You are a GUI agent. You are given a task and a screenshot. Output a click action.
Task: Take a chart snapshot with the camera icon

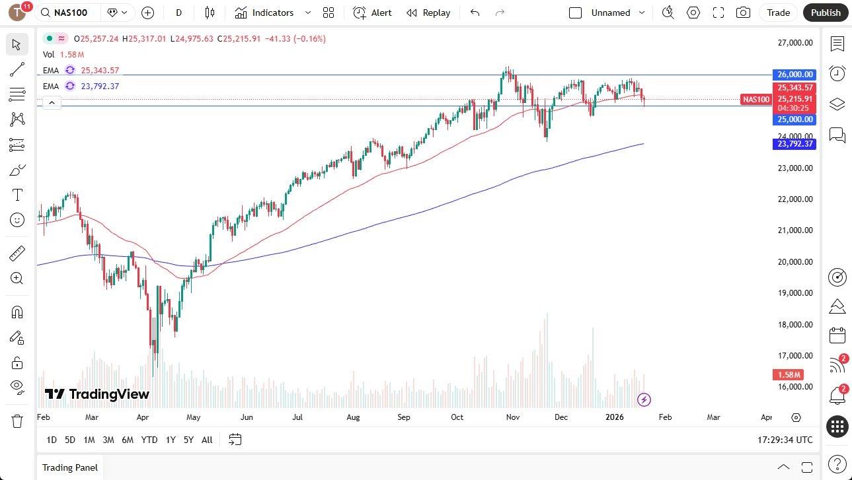coord(743,13)
